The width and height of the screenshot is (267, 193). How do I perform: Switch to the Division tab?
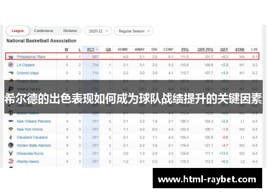click(70, 31)
